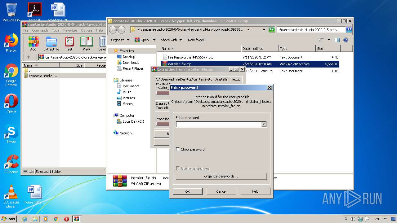This screenshot has width=397, height=223.
Task: Open the Tools menu in WinRAR
Action: (56, 30)
